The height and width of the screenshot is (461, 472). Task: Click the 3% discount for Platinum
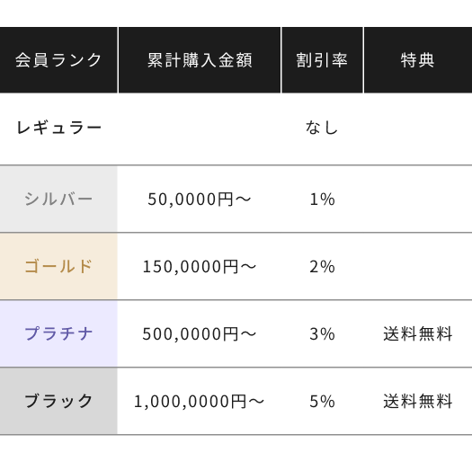click(322, 334)
